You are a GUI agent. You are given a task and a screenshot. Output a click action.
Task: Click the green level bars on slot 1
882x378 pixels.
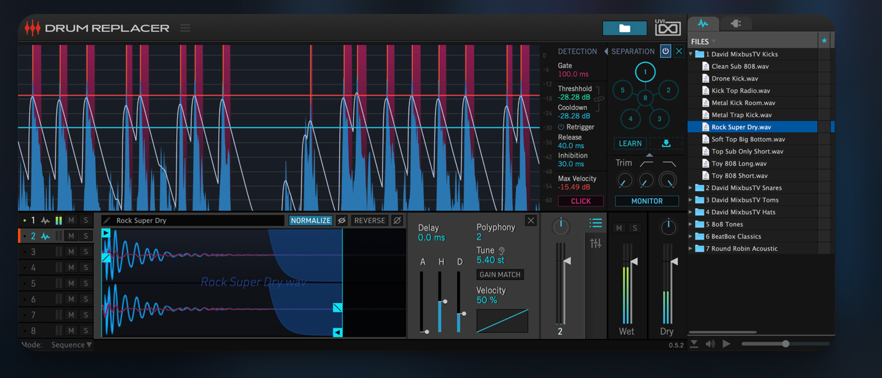59,220
